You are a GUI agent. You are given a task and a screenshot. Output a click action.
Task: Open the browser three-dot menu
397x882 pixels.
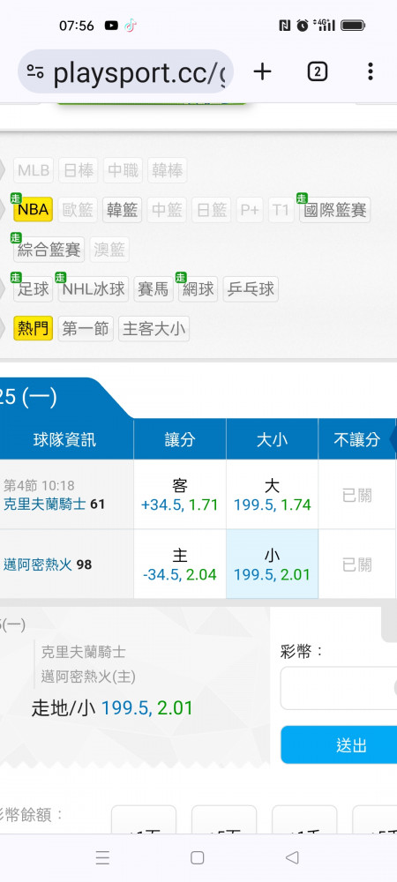click(370, 71)
